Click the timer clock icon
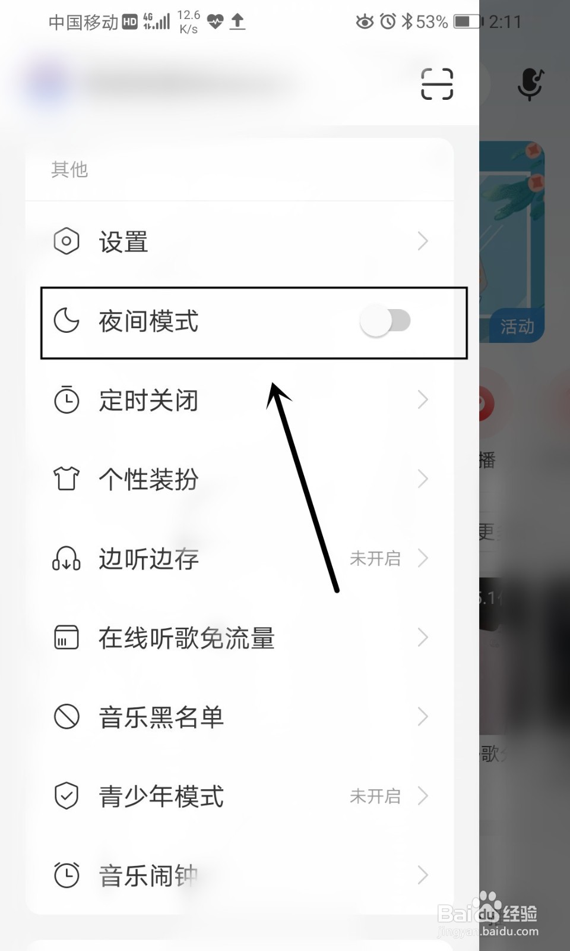Image resolution: width=570 pixels, height=951 pixels. click(66, 399)
